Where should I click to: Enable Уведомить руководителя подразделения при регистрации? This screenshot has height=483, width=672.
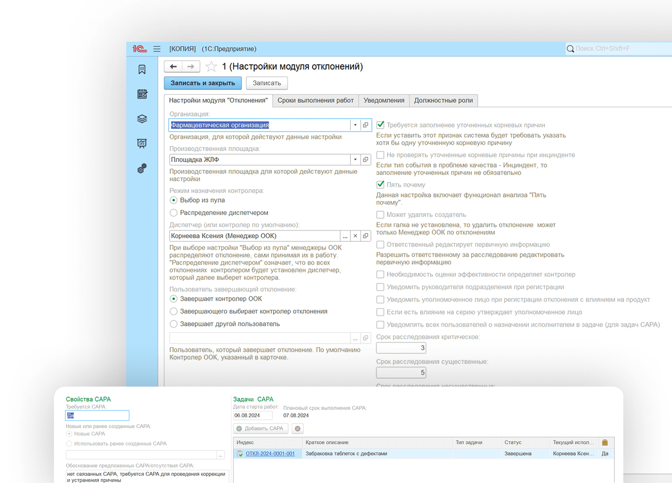pyautogui.click(x=380, y=287)
